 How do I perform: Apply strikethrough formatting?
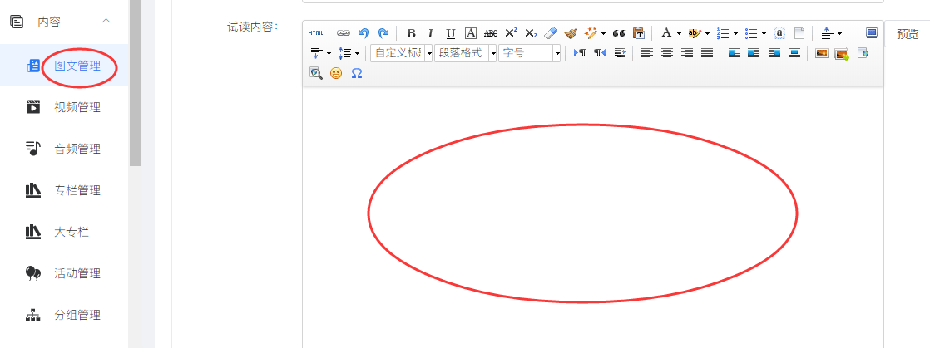(491, 33)
